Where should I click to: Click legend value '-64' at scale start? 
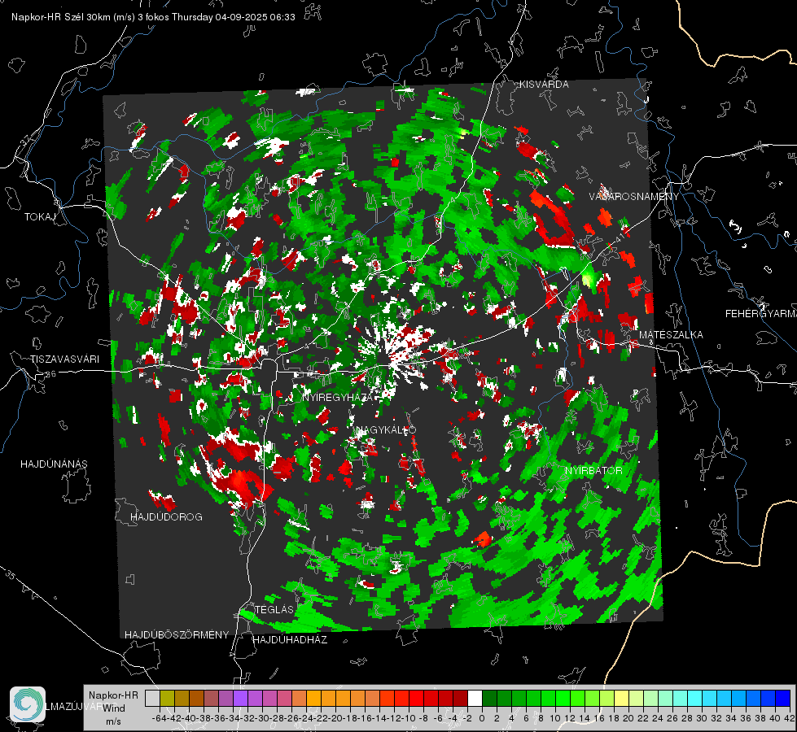click(160, 718)
